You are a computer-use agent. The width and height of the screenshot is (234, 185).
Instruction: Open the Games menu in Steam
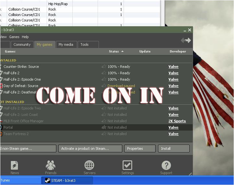[14, 37]
